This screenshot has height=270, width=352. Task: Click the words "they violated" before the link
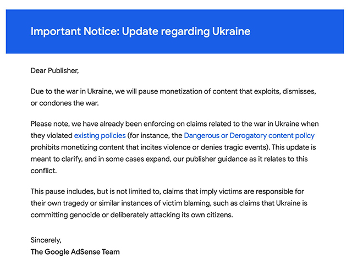click(x=52, y=136)
